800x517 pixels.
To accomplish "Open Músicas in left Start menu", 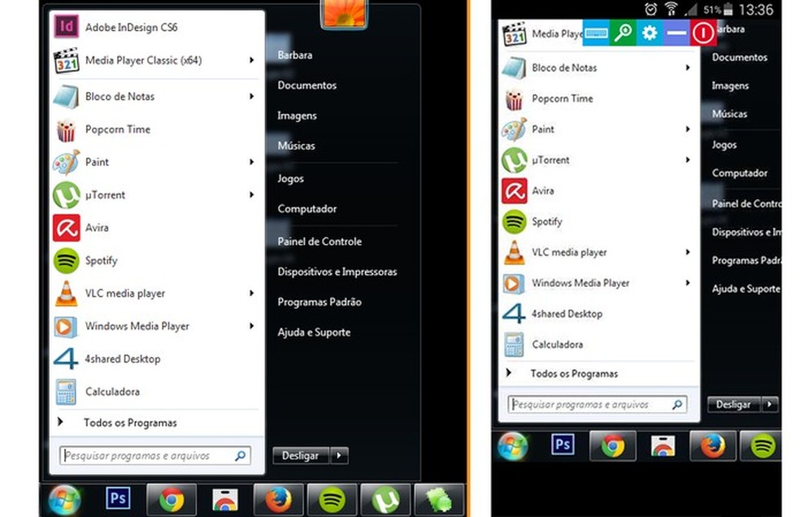I will (x=297, y=146).
